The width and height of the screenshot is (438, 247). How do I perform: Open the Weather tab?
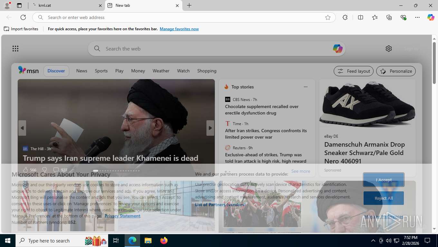(x=161, y=71)
